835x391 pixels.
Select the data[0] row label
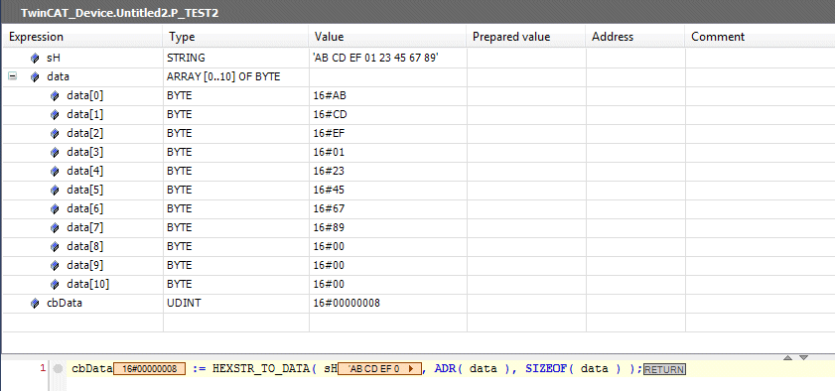pos(85,95)
